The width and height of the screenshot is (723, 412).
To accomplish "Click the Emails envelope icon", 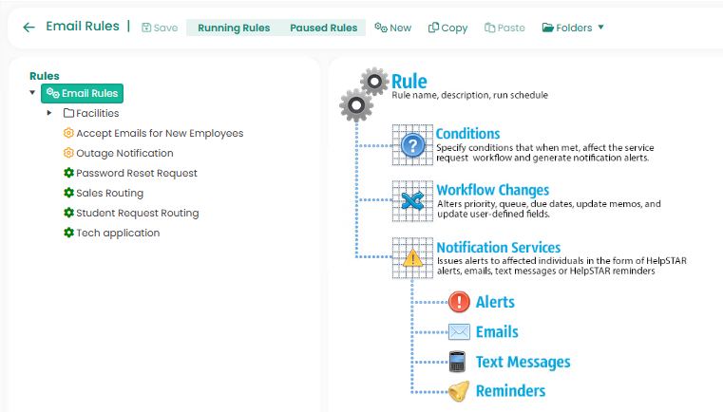I will (459, 331).
